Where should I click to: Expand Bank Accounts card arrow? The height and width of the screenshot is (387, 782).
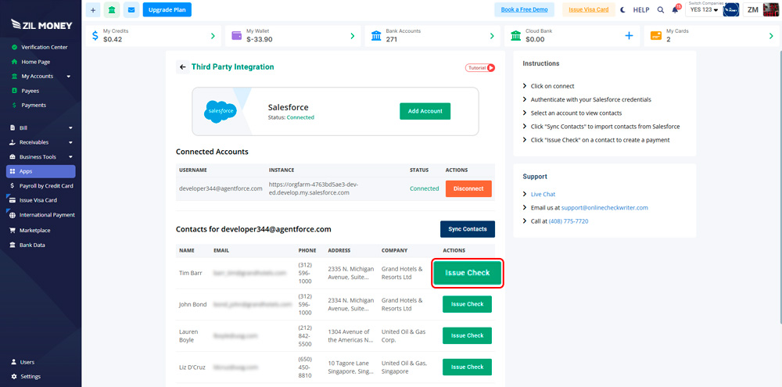492,36
